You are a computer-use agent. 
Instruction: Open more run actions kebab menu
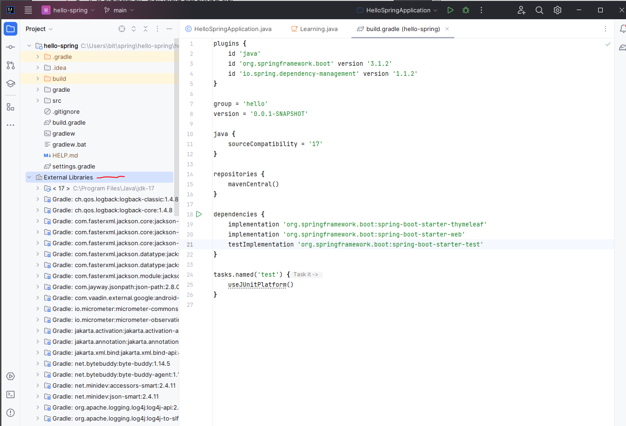pyautogui.click(x=481, y=10)
